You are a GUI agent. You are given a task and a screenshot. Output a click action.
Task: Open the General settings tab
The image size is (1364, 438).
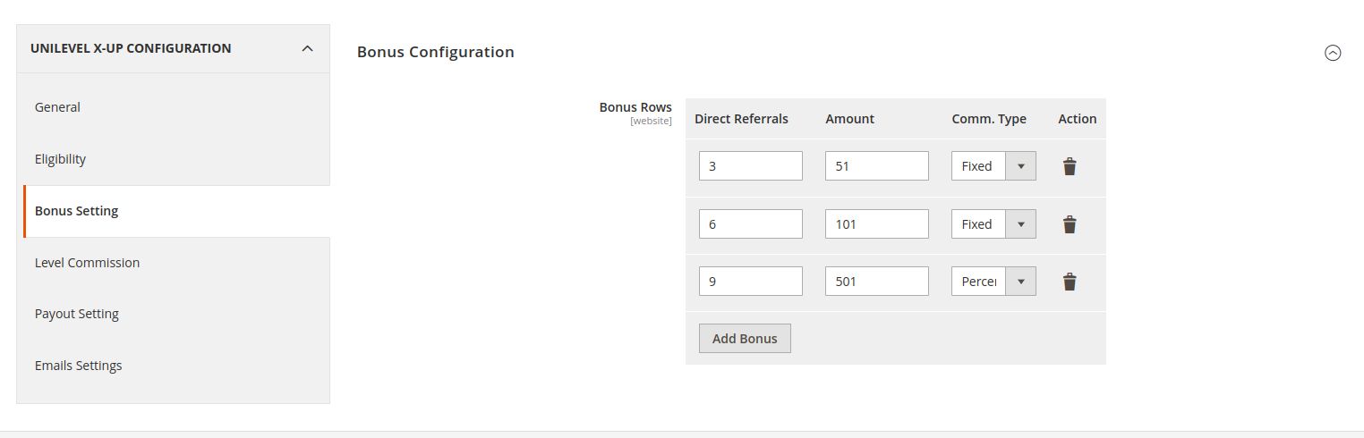(57, 107)
